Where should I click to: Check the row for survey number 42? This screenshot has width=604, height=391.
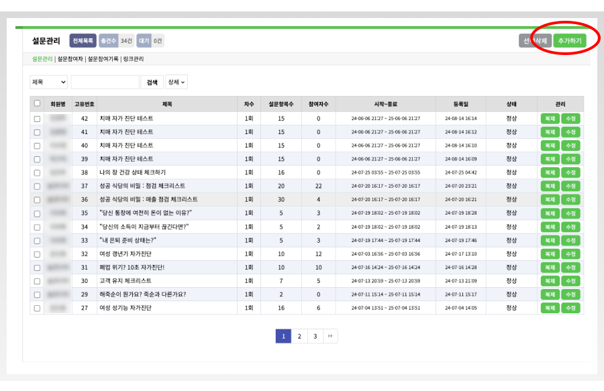(x=37, y=119)
